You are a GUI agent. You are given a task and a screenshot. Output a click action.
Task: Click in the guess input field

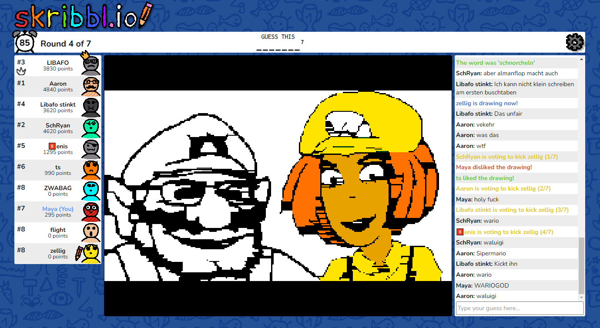click(520, 308)
